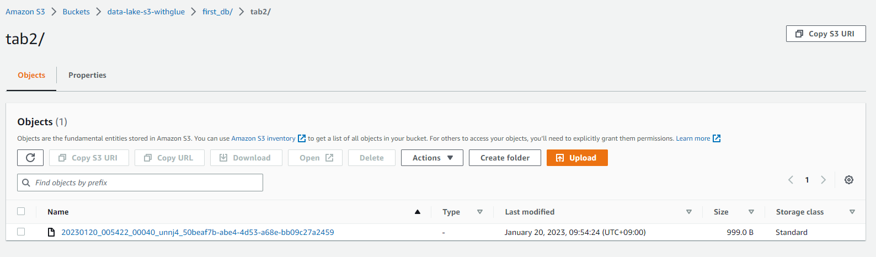876x257 pixels.
Task: Click the Copy URL button
Action: [169, 158]
